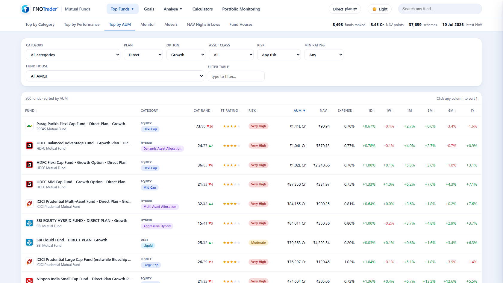Open SBI Liquid Fund - DIRECT PLAN link
Viewport: 503px width, 283px height.
click(x=72, y=240)
